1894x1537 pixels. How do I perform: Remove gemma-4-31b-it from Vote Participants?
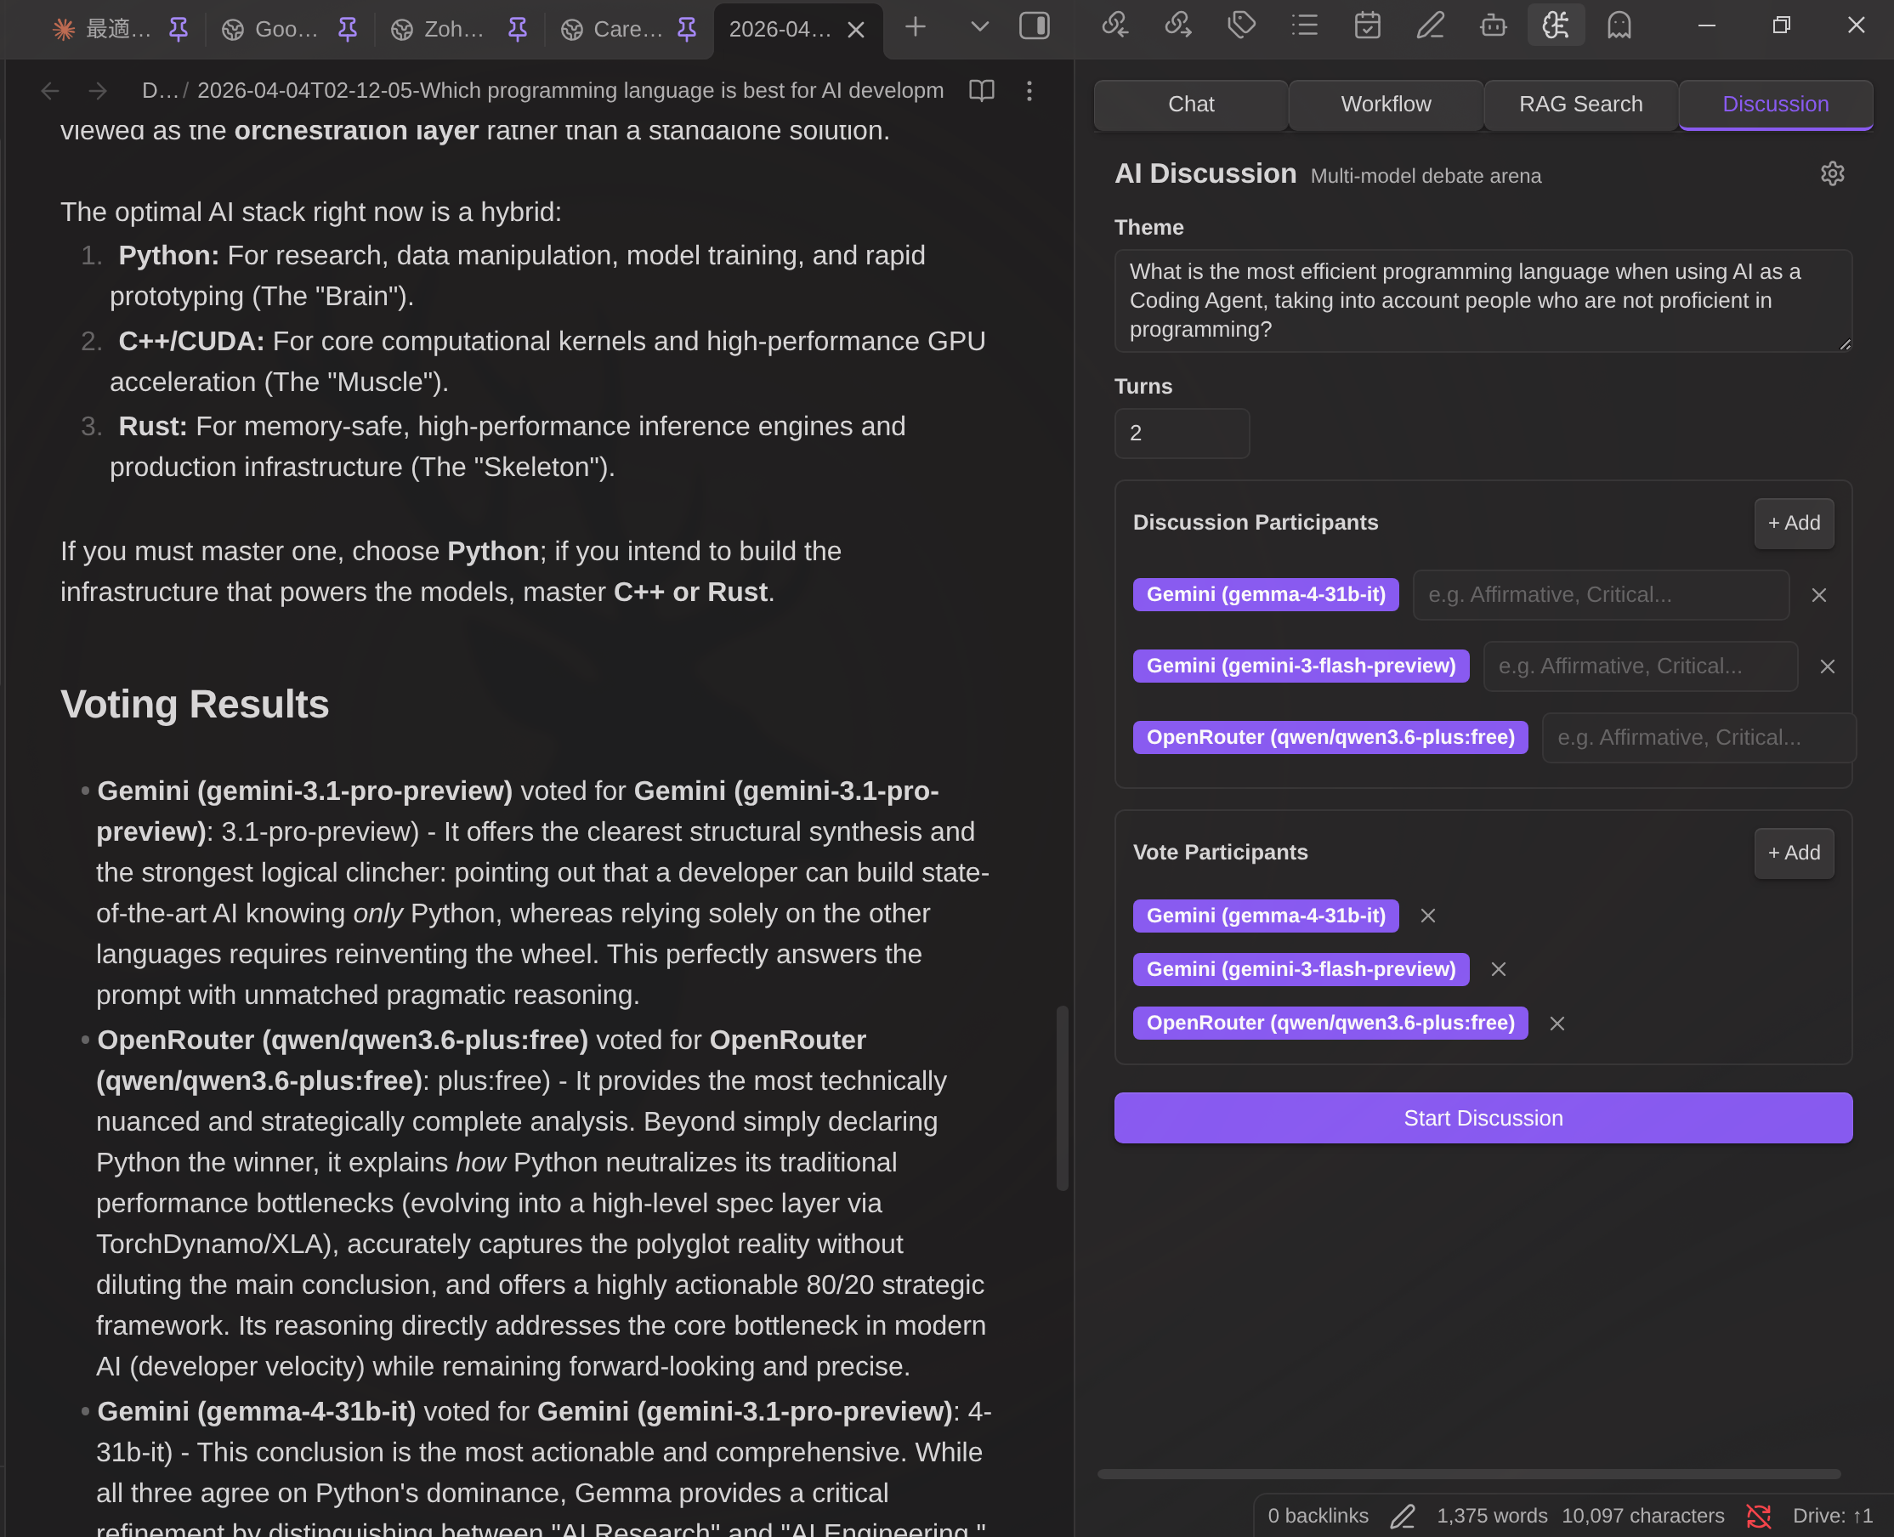point(1427,916)
